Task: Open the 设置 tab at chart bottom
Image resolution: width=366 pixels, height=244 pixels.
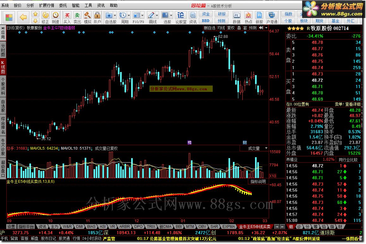Action: (x=11, y=227)
